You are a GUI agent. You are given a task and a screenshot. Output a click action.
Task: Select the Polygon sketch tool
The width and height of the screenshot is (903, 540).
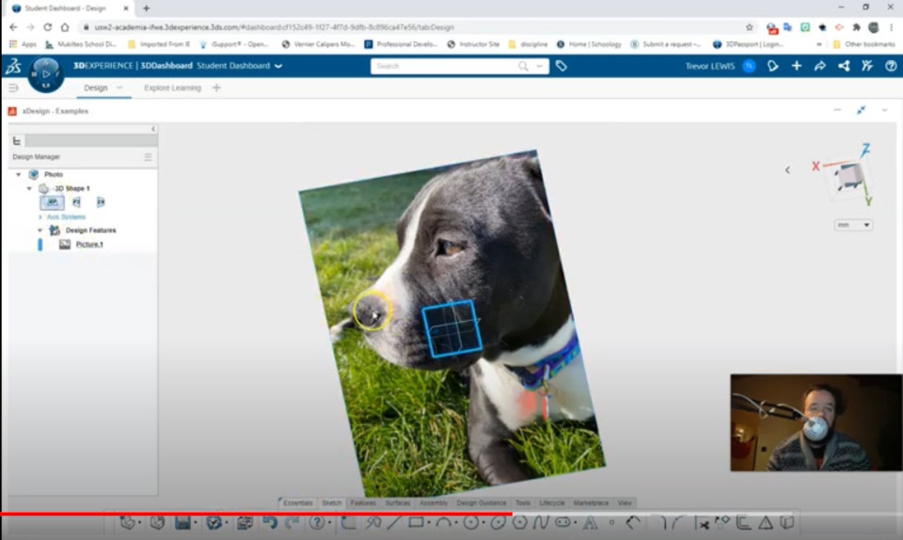[519, 523]
